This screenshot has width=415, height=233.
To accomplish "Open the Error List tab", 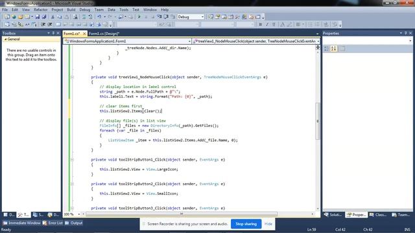I will 53,223.
